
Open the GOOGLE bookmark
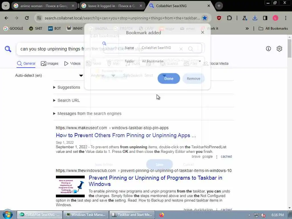13,28
